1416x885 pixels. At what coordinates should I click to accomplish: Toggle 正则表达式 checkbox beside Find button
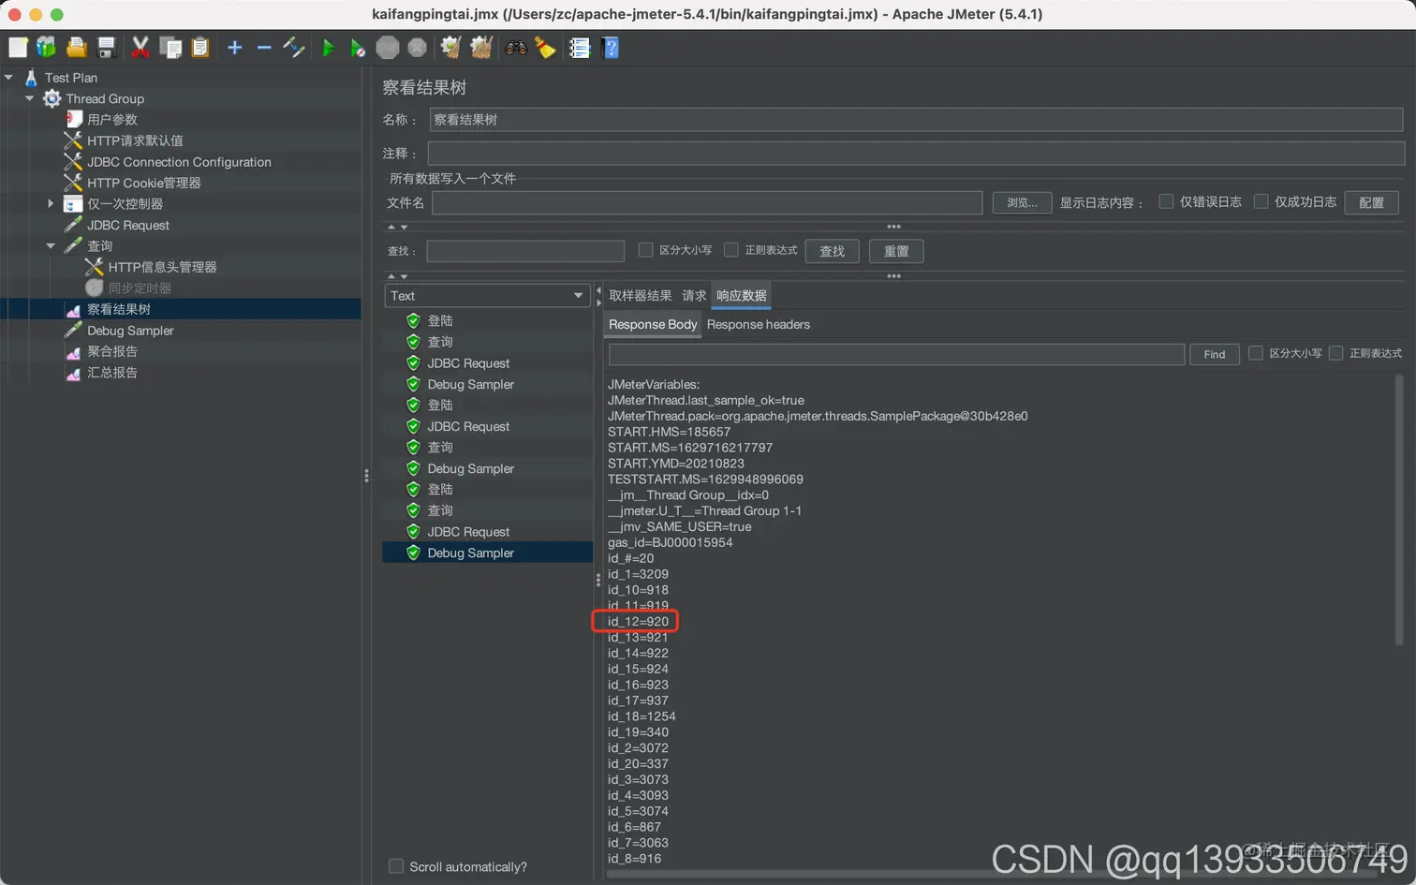tap(1336, 353)
